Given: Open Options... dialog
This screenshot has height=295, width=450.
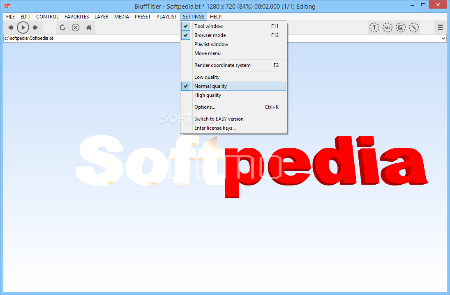Looking at the screenshot, I should coord(233,107).
